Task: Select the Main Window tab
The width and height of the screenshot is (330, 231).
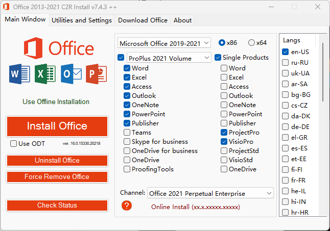Action: click(x=25, y=19)
